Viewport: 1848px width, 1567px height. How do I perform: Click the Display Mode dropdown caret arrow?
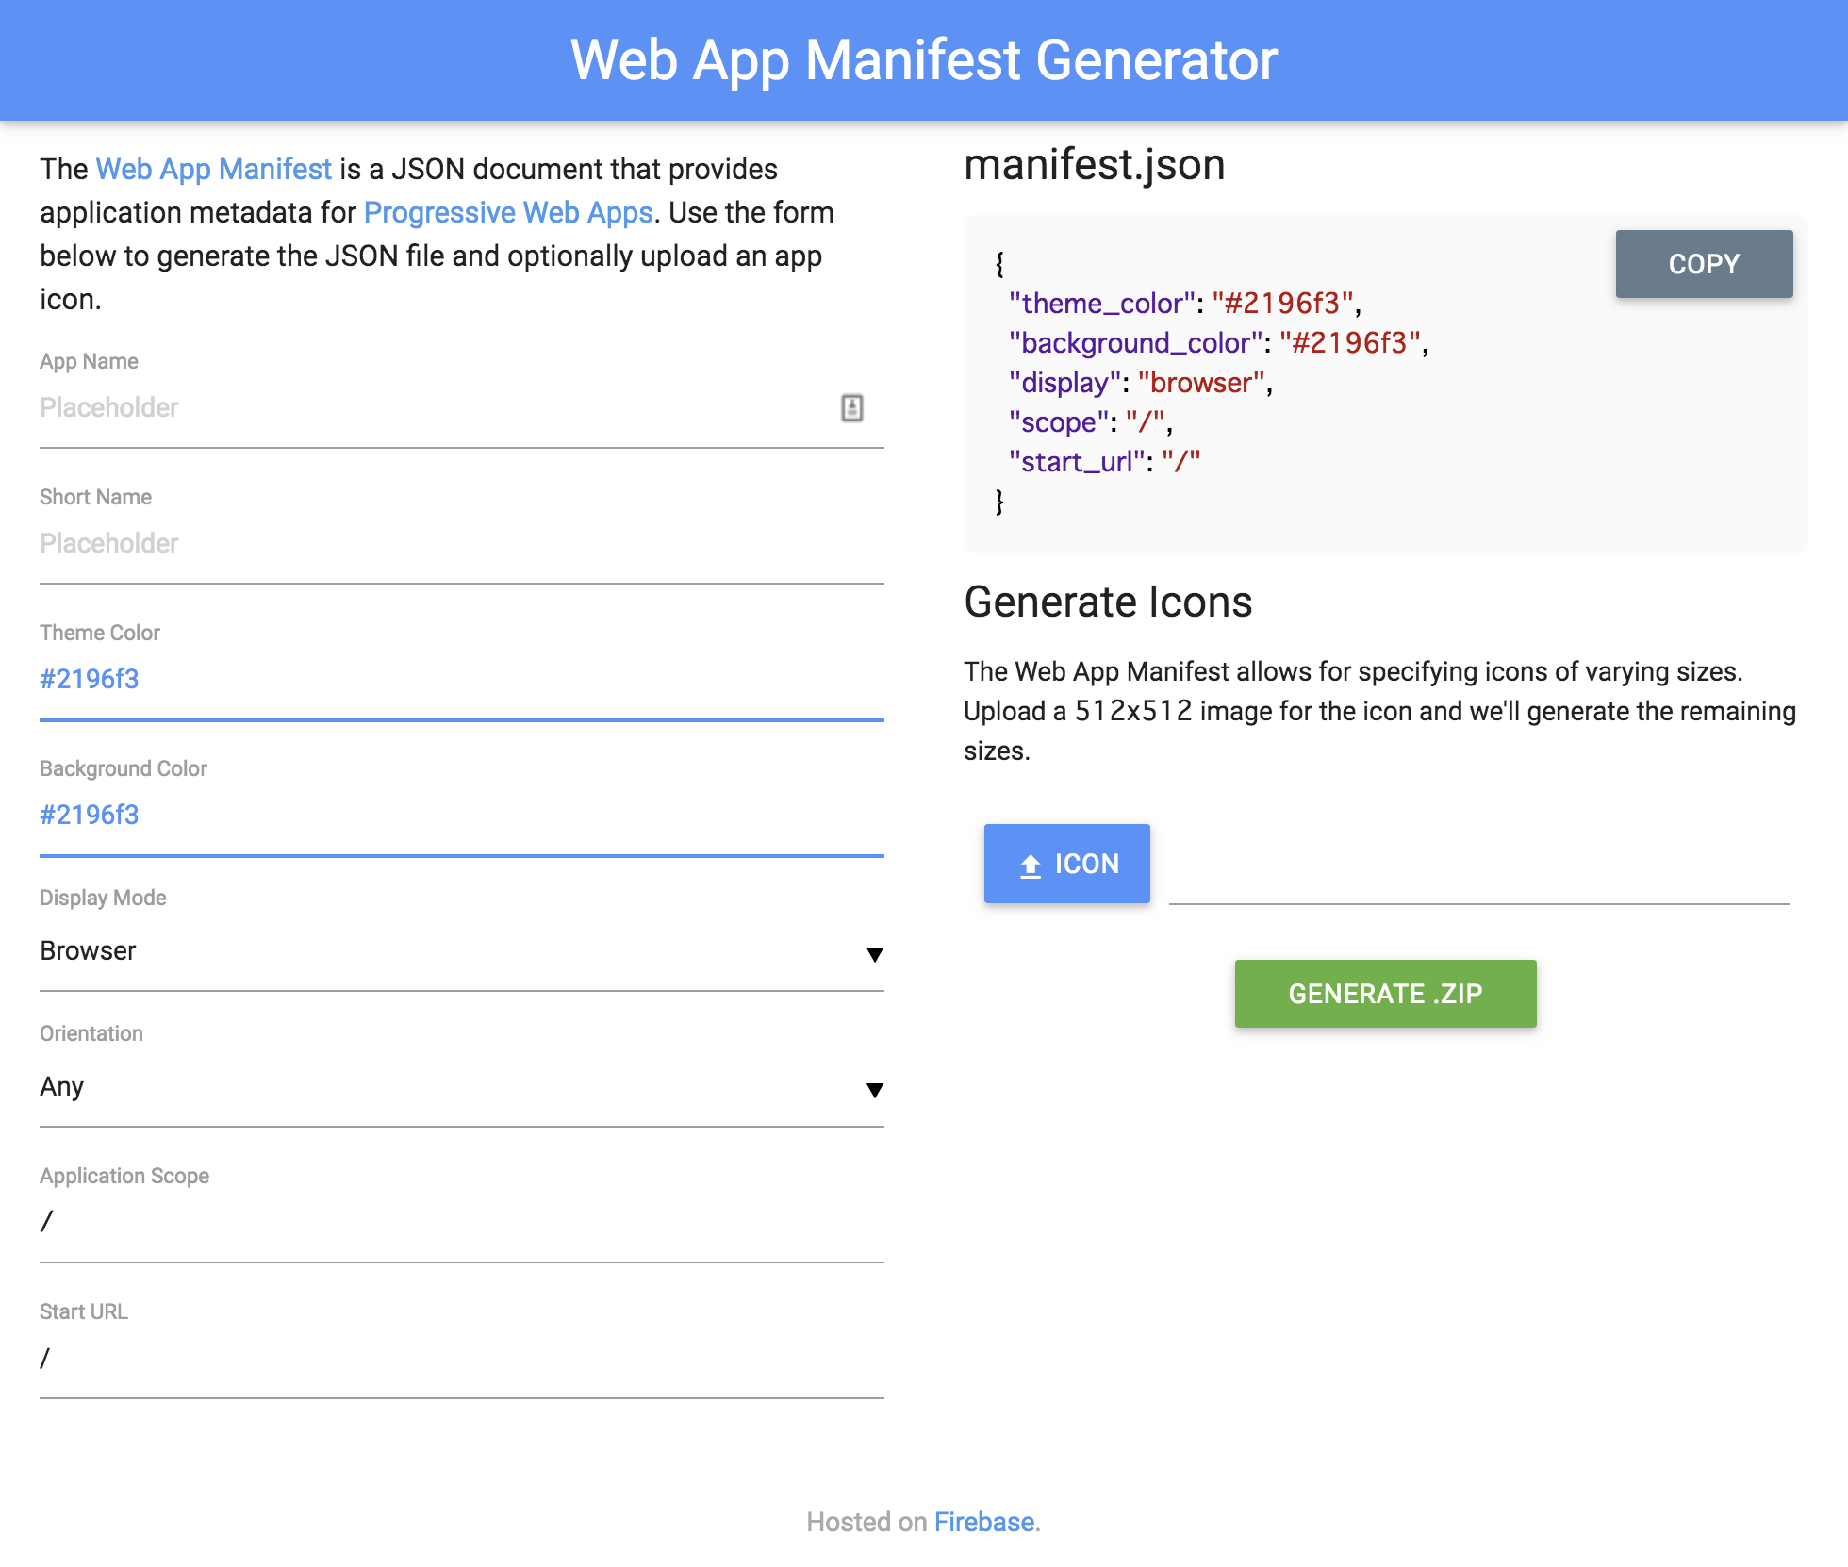point(875,954)
